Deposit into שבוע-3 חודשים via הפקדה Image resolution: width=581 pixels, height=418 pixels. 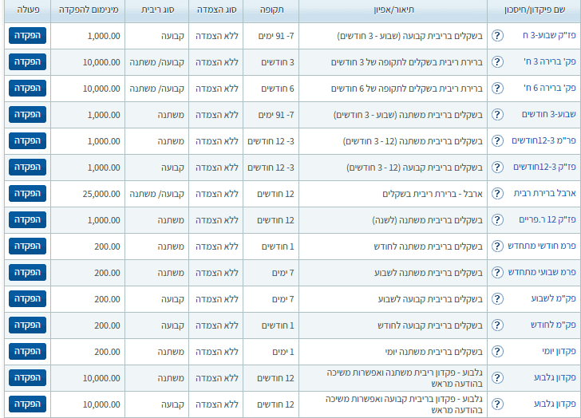[x=27, y=114]
